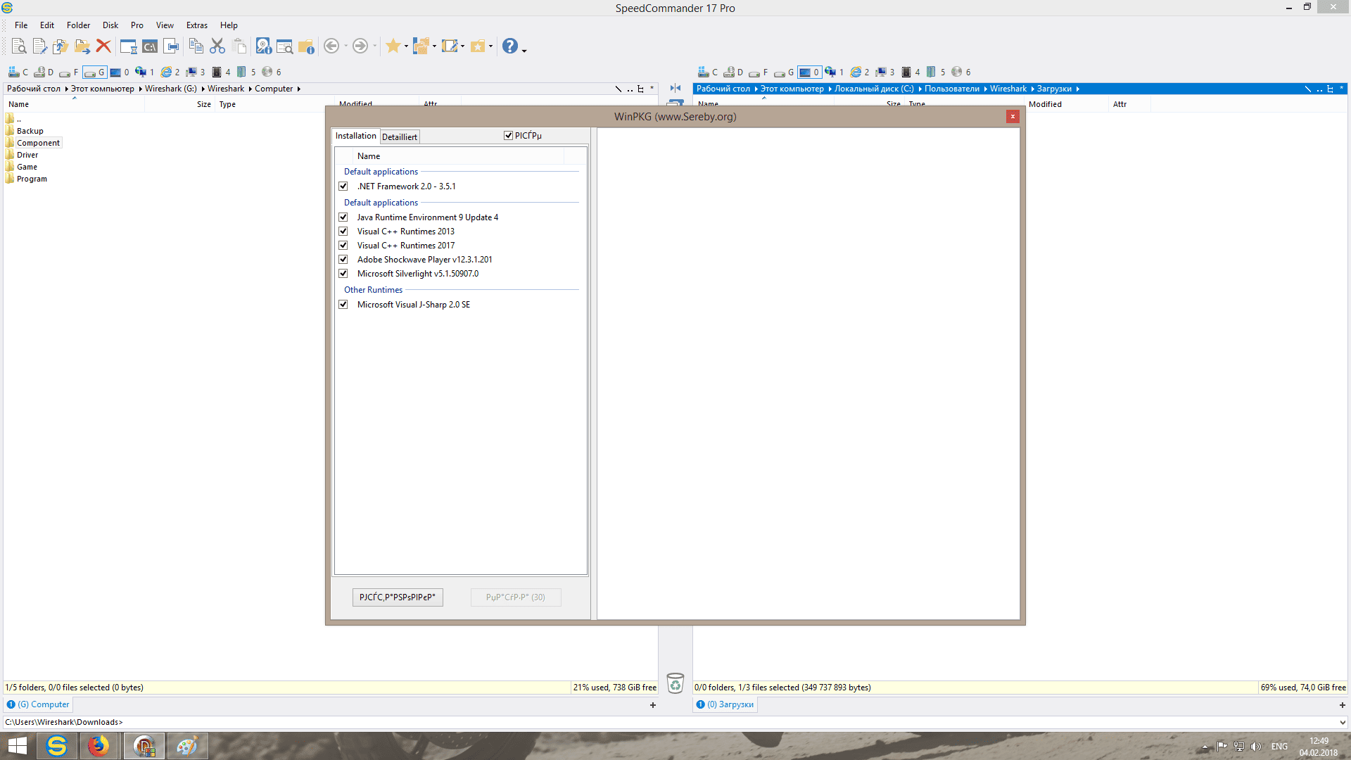This screenshot has height=760, width=1351.
Task: Switch to the Detailliert tab
Action: click(400, 137)
